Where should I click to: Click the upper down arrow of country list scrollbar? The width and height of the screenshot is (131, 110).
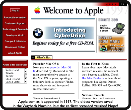point(26,71)
